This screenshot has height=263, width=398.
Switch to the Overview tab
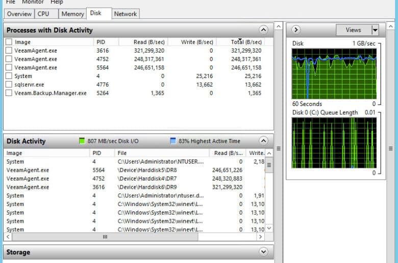click(x=19, y=14)
